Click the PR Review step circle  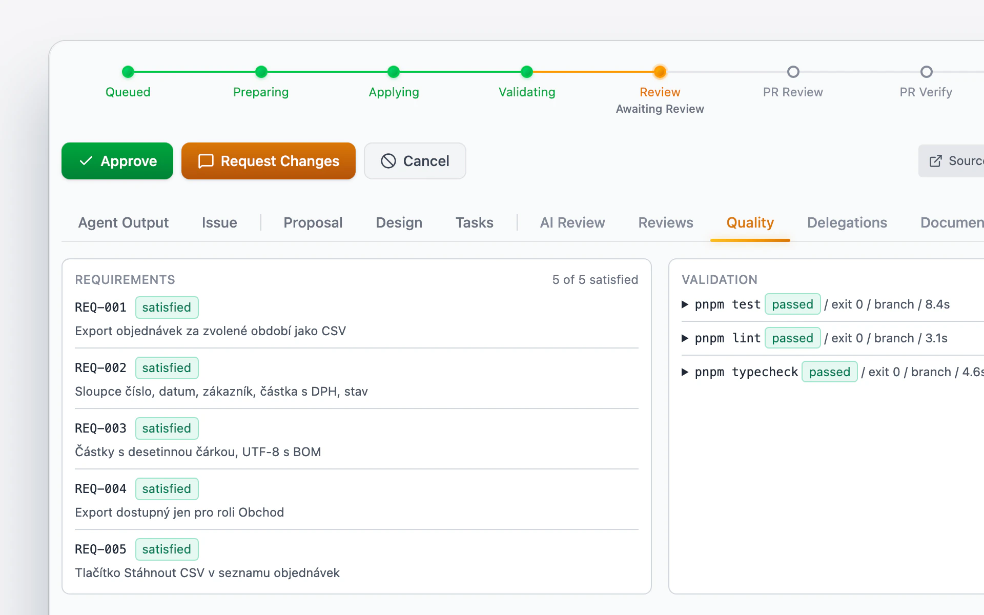pos(793,72)
